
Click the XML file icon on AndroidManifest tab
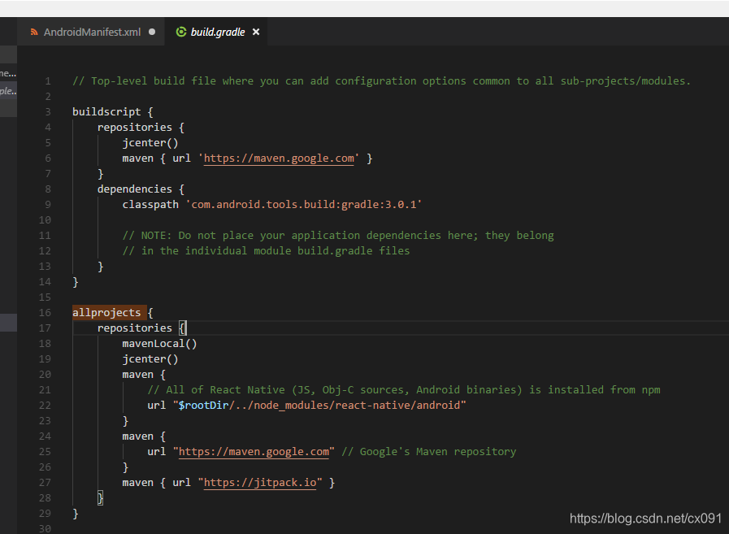click(34, 32)
